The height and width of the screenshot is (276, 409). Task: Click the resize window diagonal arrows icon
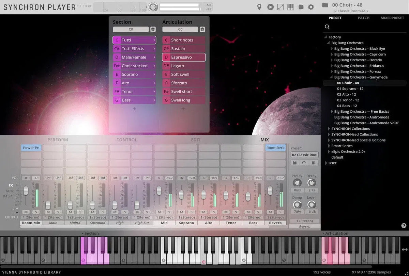[x=281, y=7]
